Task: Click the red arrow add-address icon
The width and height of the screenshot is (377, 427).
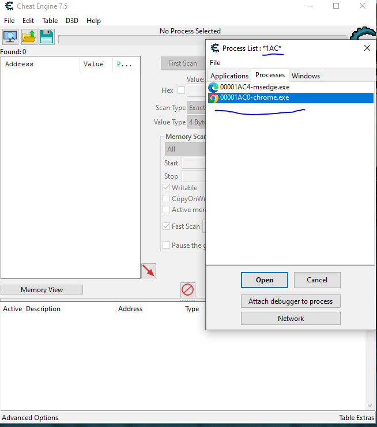Action: (x=149, y=271)
